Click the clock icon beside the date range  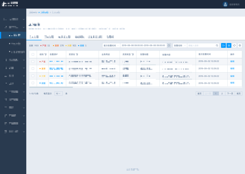click(x=169, y=46)
